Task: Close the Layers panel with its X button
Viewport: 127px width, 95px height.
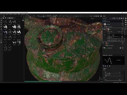Action: (x=124, y=16)
